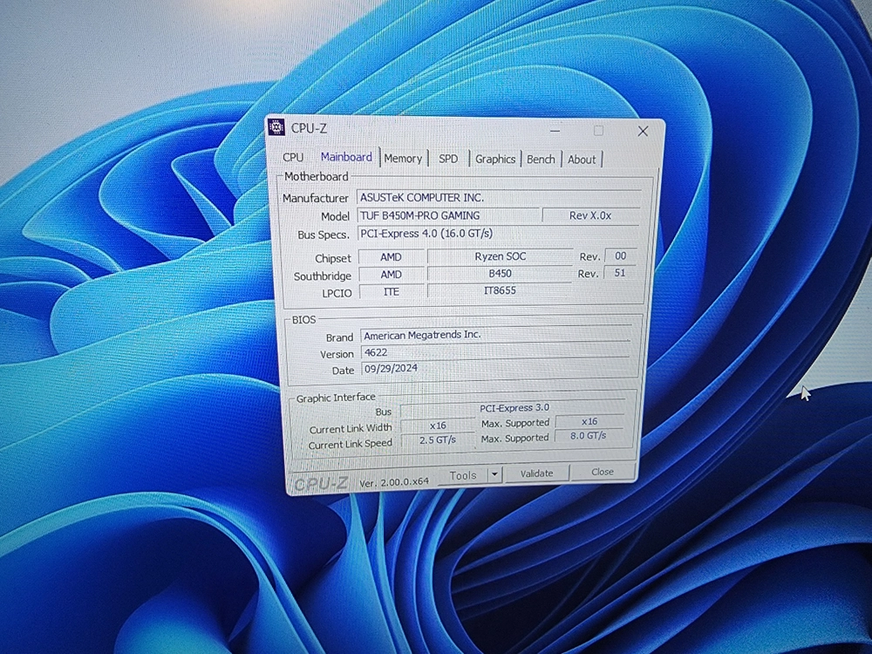Click the CPU-Z app icon in title bar

(276, 127)
